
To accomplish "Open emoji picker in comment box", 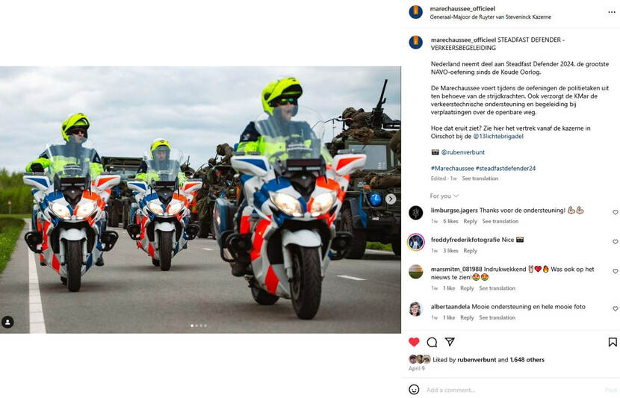I will pos(414,389).
